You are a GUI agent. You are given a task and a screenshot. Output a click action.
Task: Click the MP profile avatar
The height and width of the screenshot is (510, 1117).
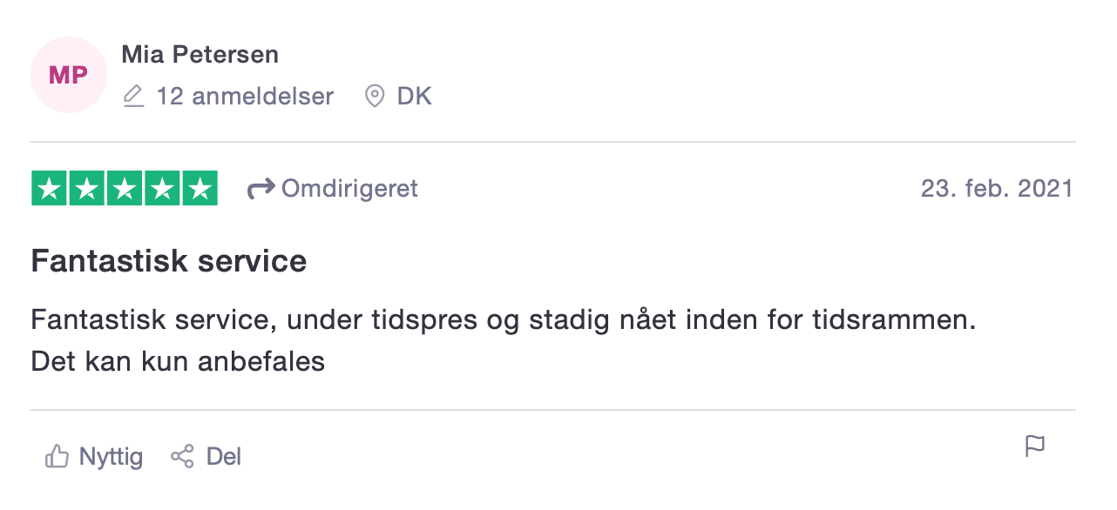point(68,75)
